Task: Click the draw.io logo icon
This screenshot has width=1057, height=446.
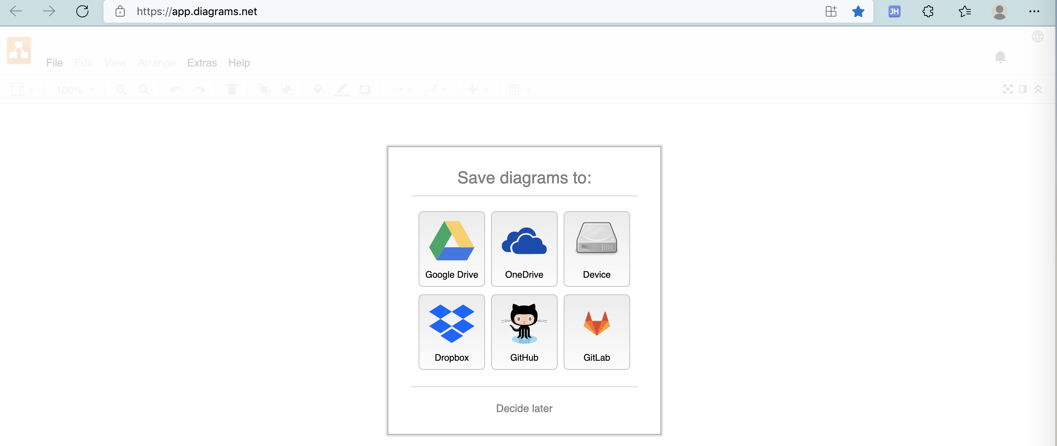Action: click(19, 51)
